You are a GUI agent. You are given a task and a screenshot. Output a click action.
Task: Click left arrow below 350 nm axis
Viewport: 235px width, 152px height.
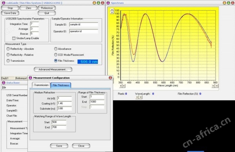(x=121, y=86)
